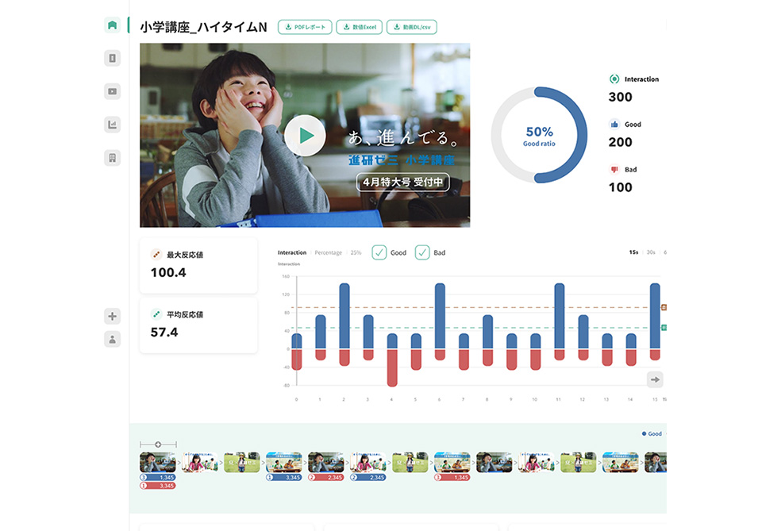Click the 100.4 maximum reaction value
The width and height of the screenshot is (762, 531).
[168, 272]
